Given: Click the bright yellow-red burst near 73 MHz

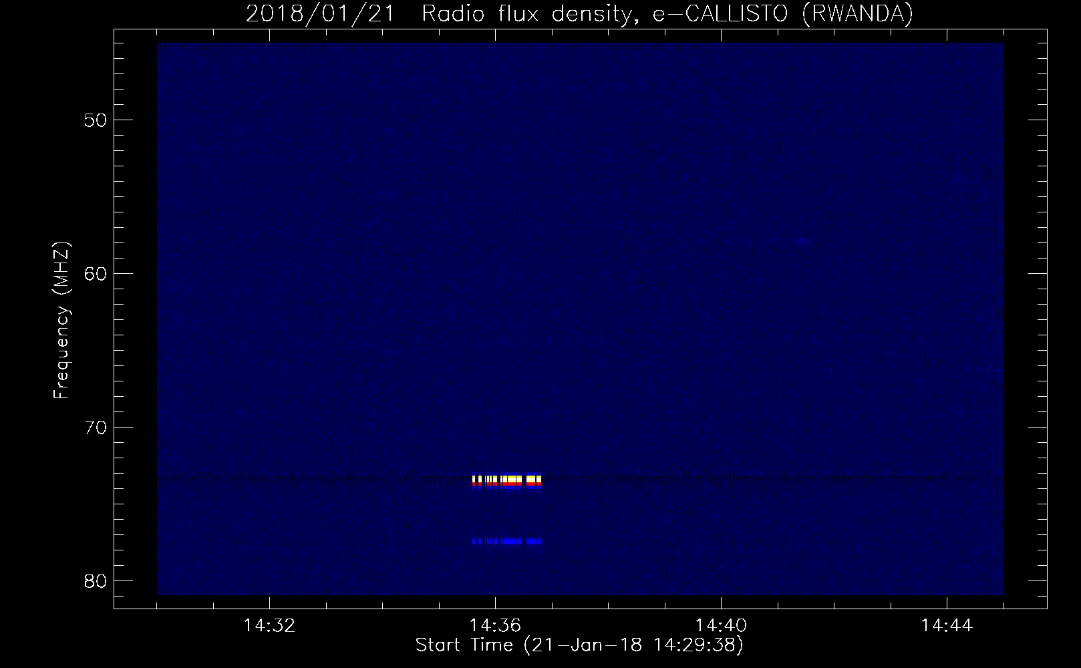Looking at the screenshot, I should [x=506, y=481].
